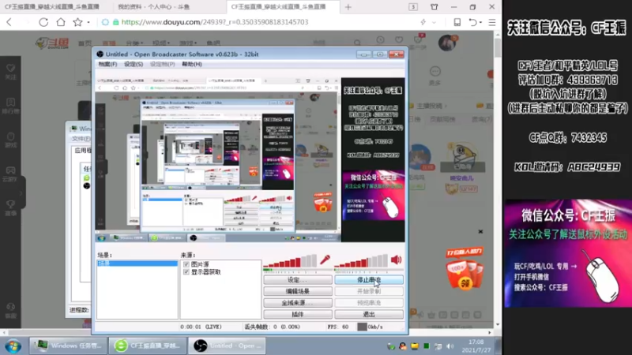
Task: Open a new browser tab with plus
Action: [348, 7]
